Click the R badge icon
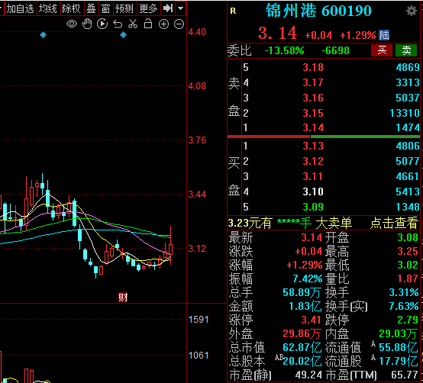 point(233,11)
